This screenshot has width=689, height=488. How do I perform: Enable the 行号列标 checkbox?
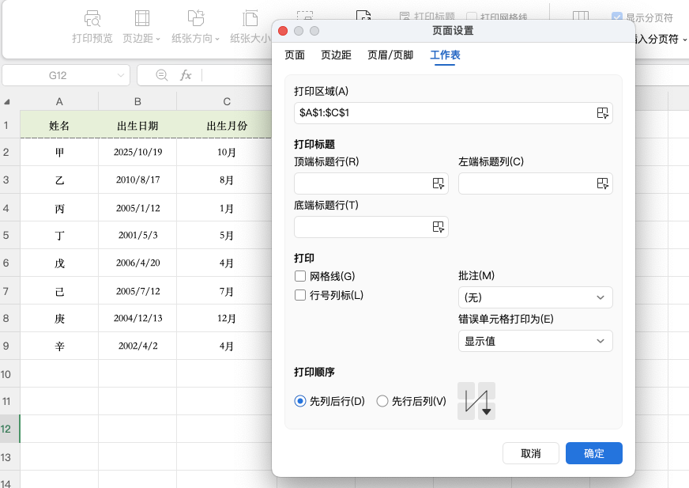(300, 295)
